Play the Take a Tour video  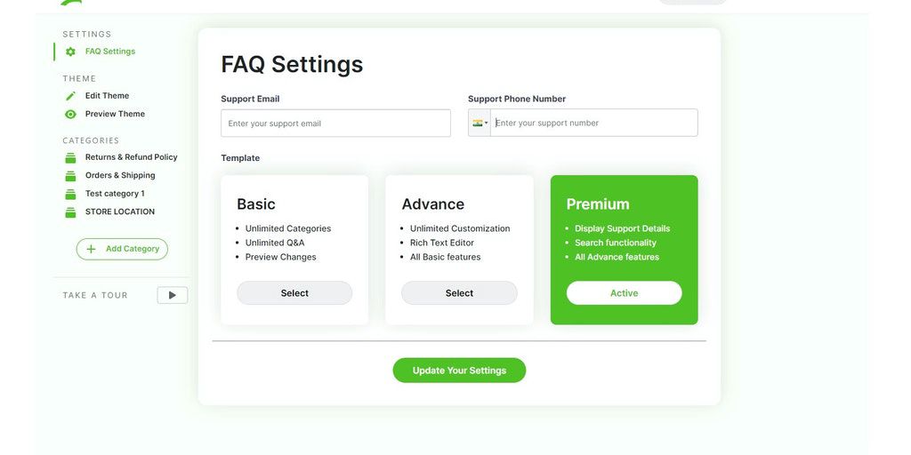tap(173, 295)
